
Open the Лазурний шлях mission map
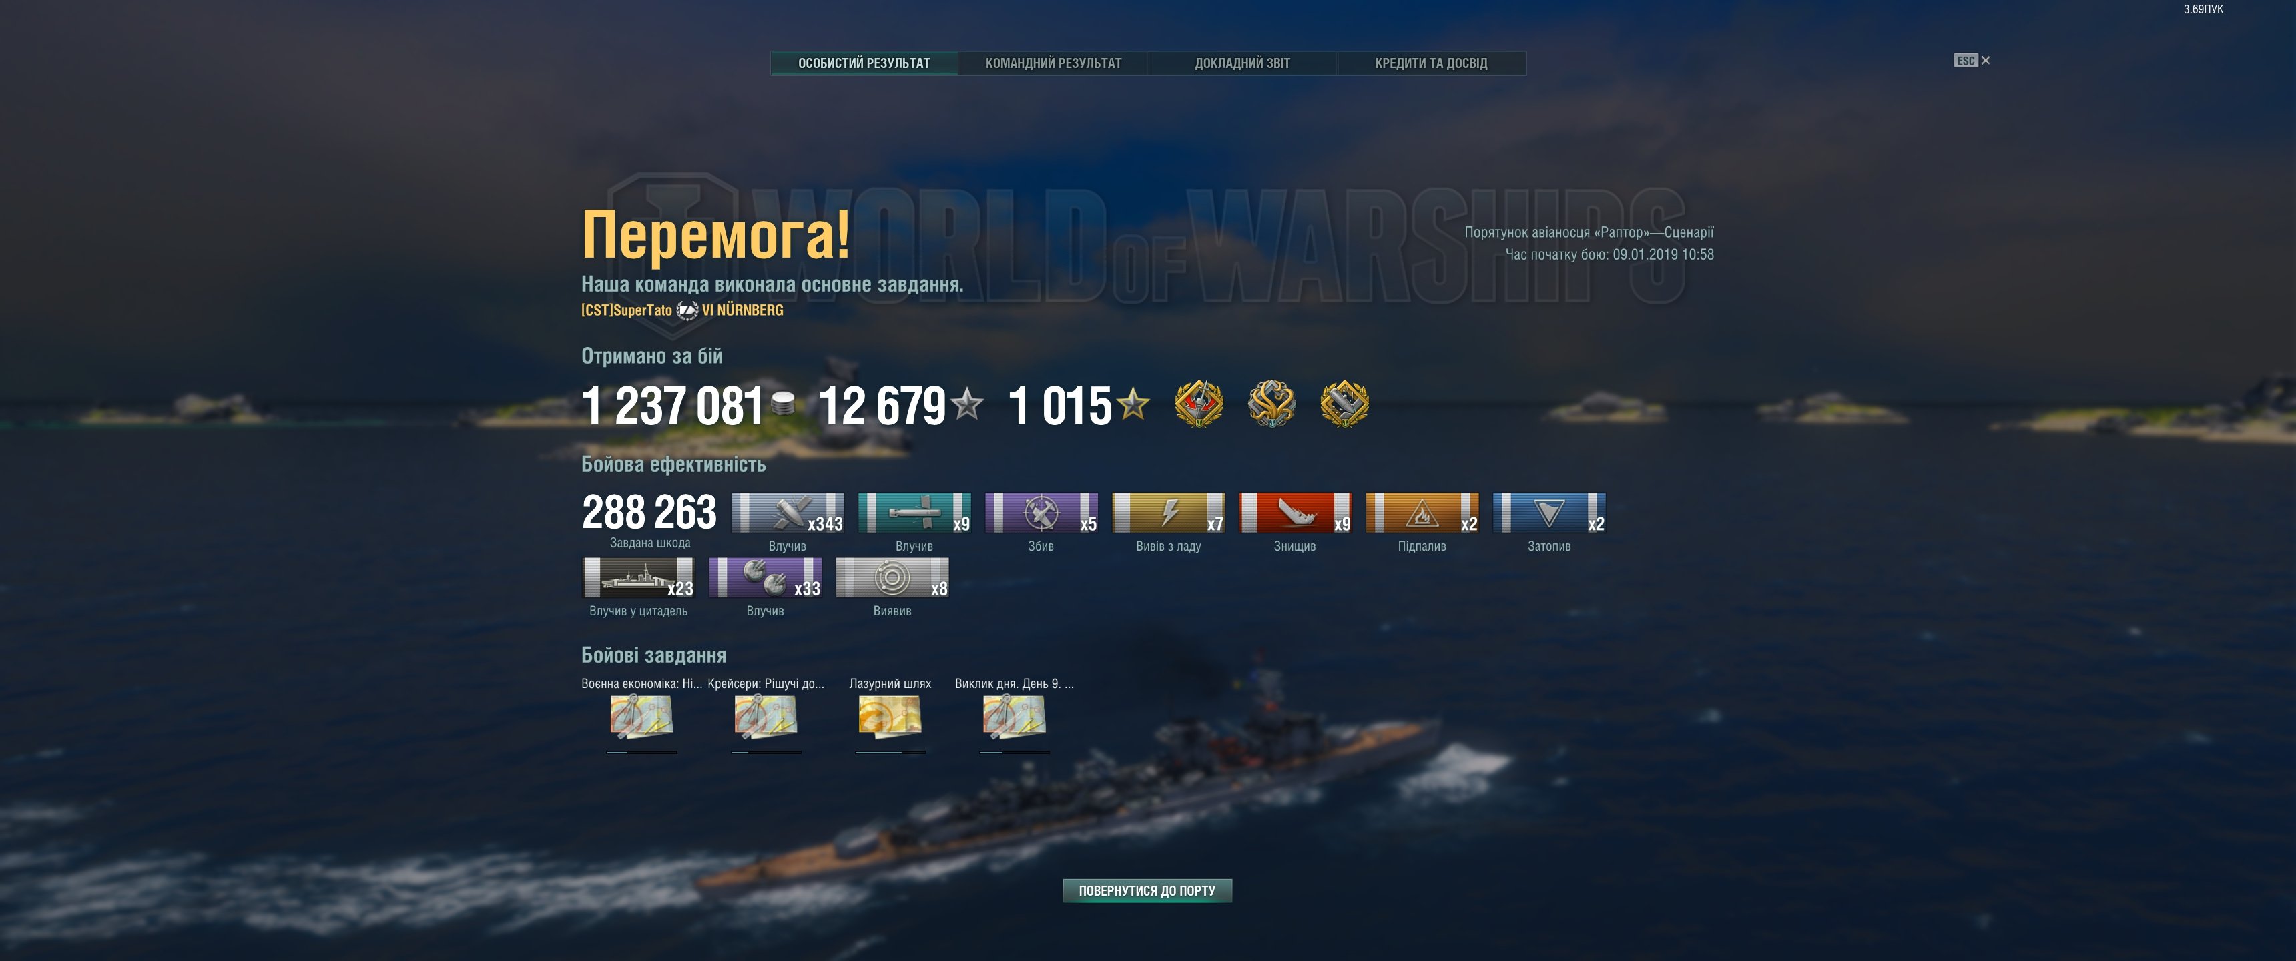click(890, 717)
